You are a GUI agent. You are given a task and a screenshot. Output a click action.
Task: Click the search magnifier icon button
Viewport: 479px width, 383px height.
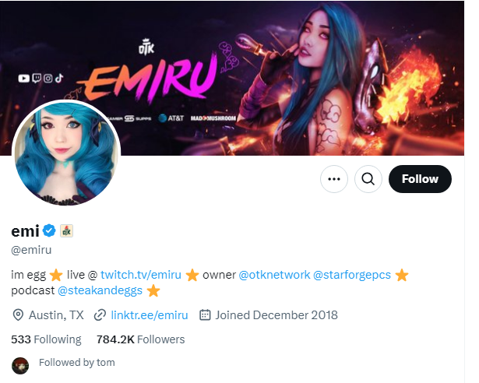tap(368, 179)
